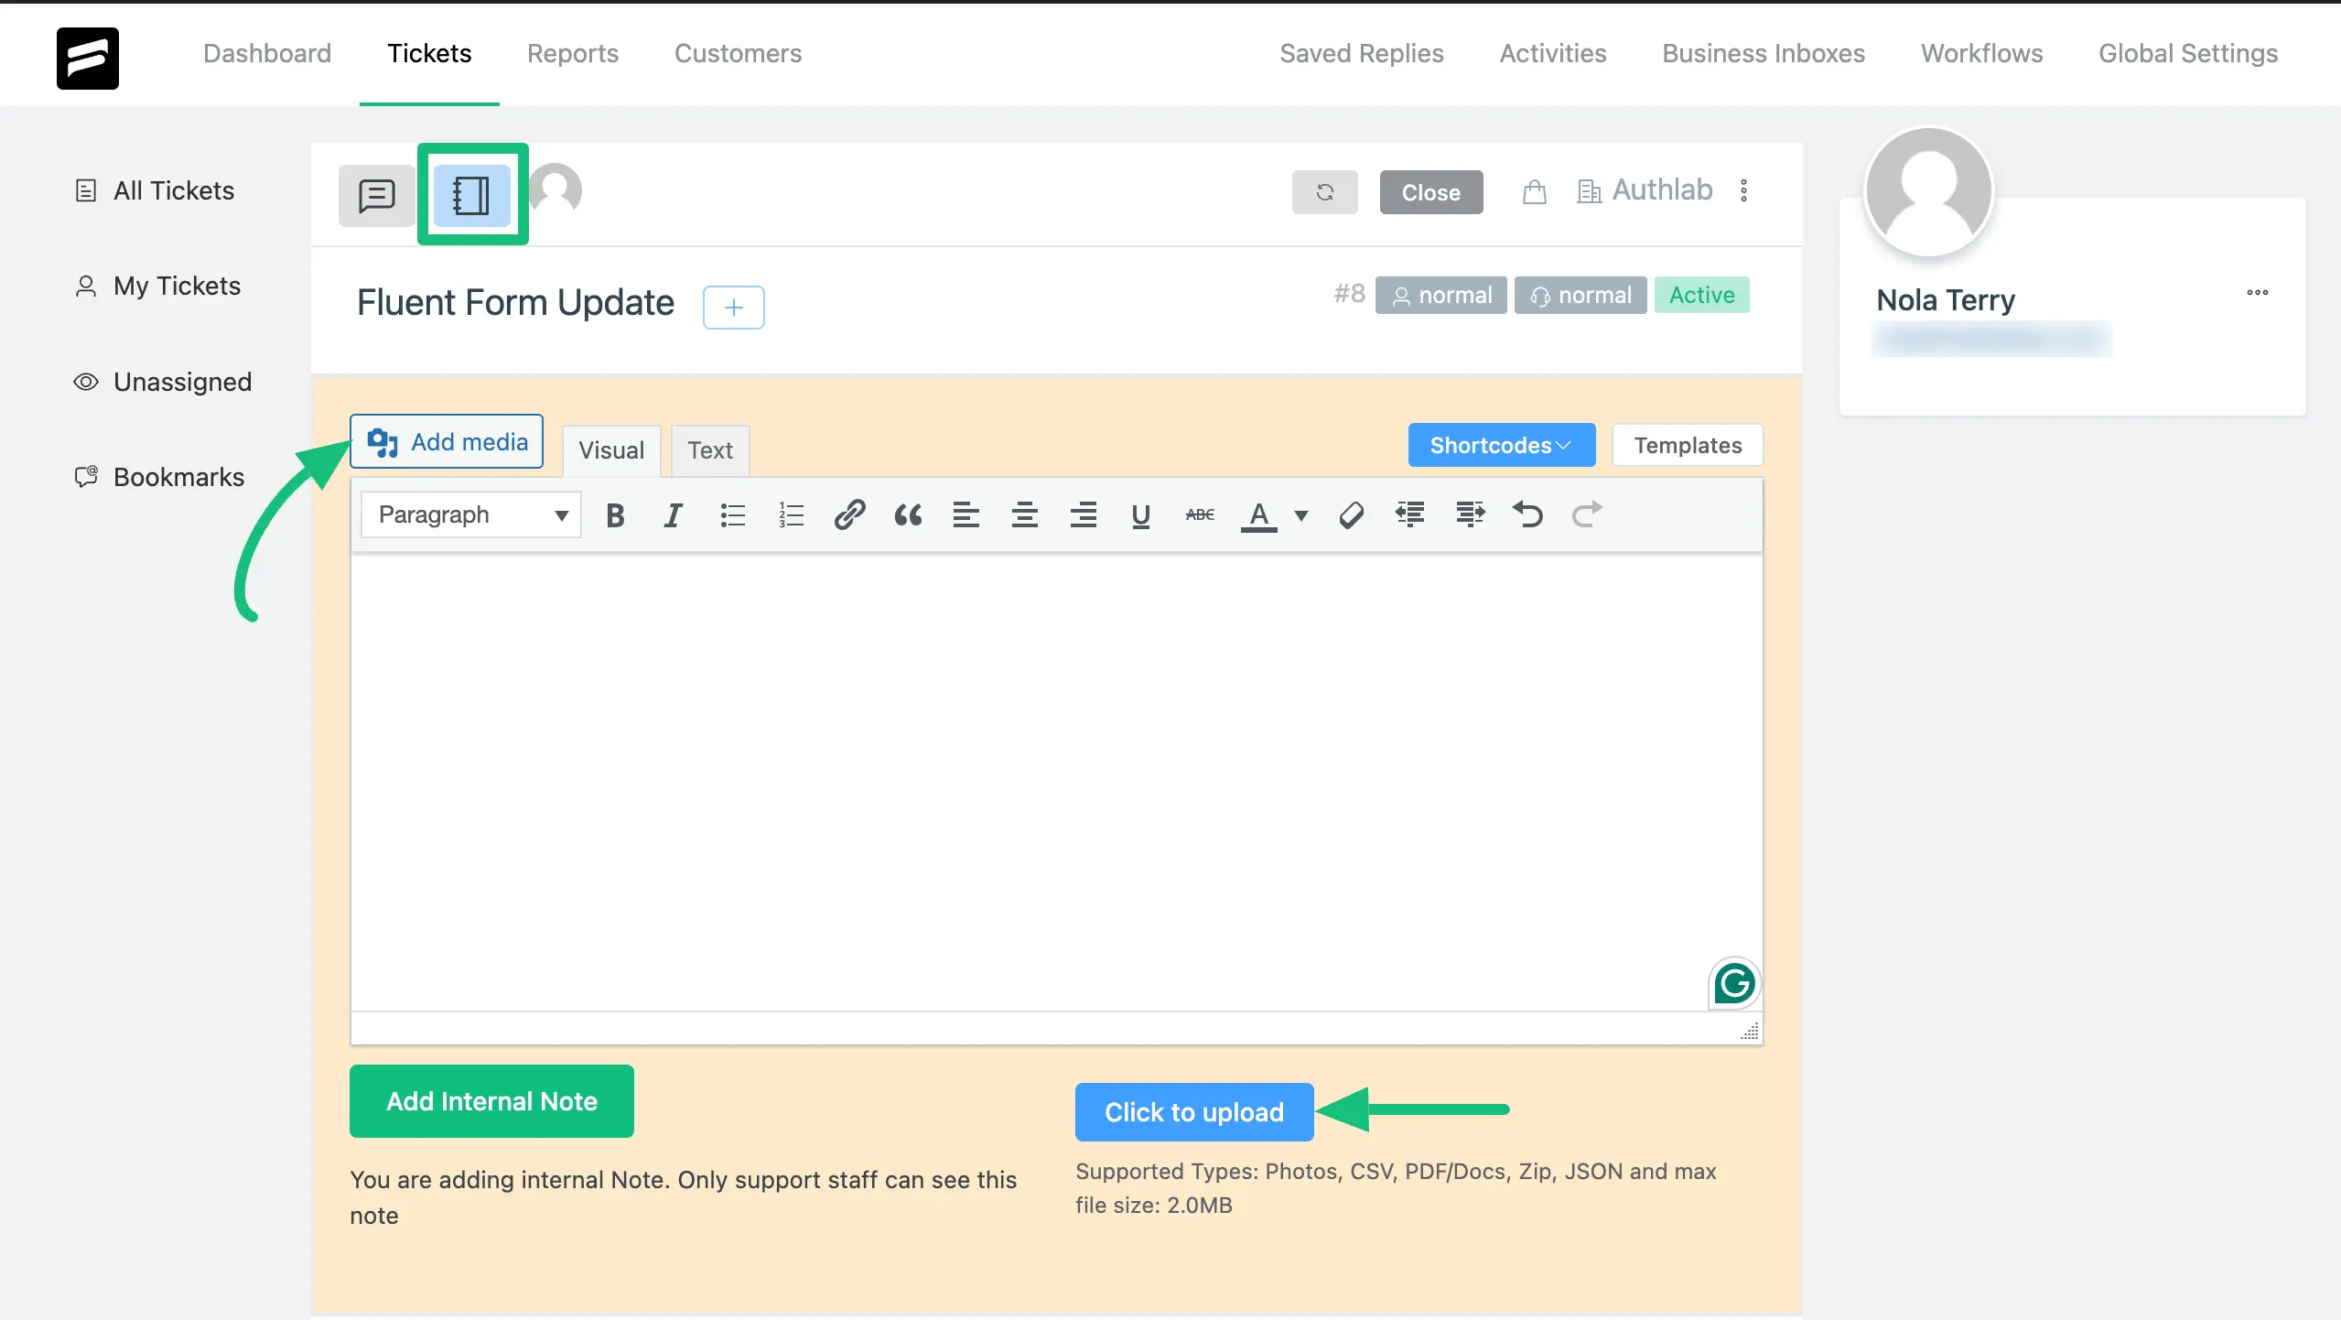
Task: Click the Add Internal Note button
Action: click(x=492, y=1101)
